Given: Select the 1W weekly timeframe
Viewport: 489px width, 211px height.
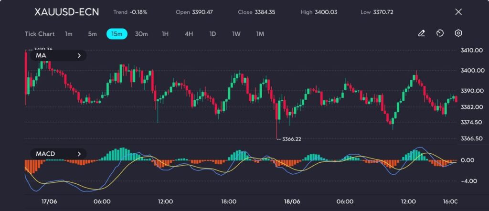Looking at the screenshot, I should (x=236, y=34).
